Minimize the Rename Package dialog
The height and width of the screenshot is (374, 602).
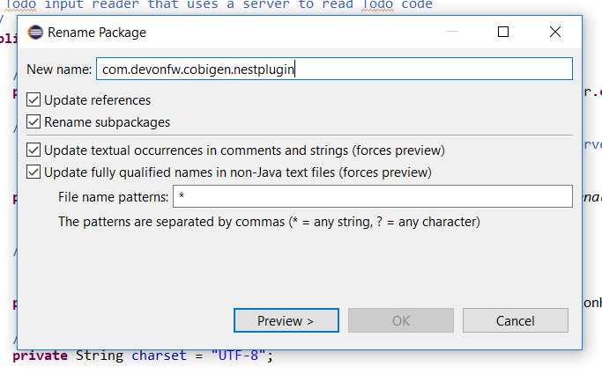pos(451,33)
